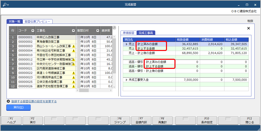The width and height of the screenshot is (261, 131).
Task: Expand the 売上 計上済みの金額 row
Action: pos(126,44)
